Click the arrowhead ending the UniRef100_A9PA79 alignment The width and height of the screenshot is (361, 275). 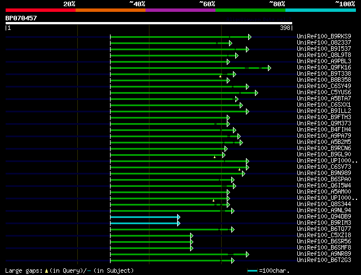[239, 137]
